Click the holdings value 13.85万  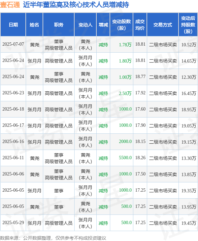pos(189,174)
